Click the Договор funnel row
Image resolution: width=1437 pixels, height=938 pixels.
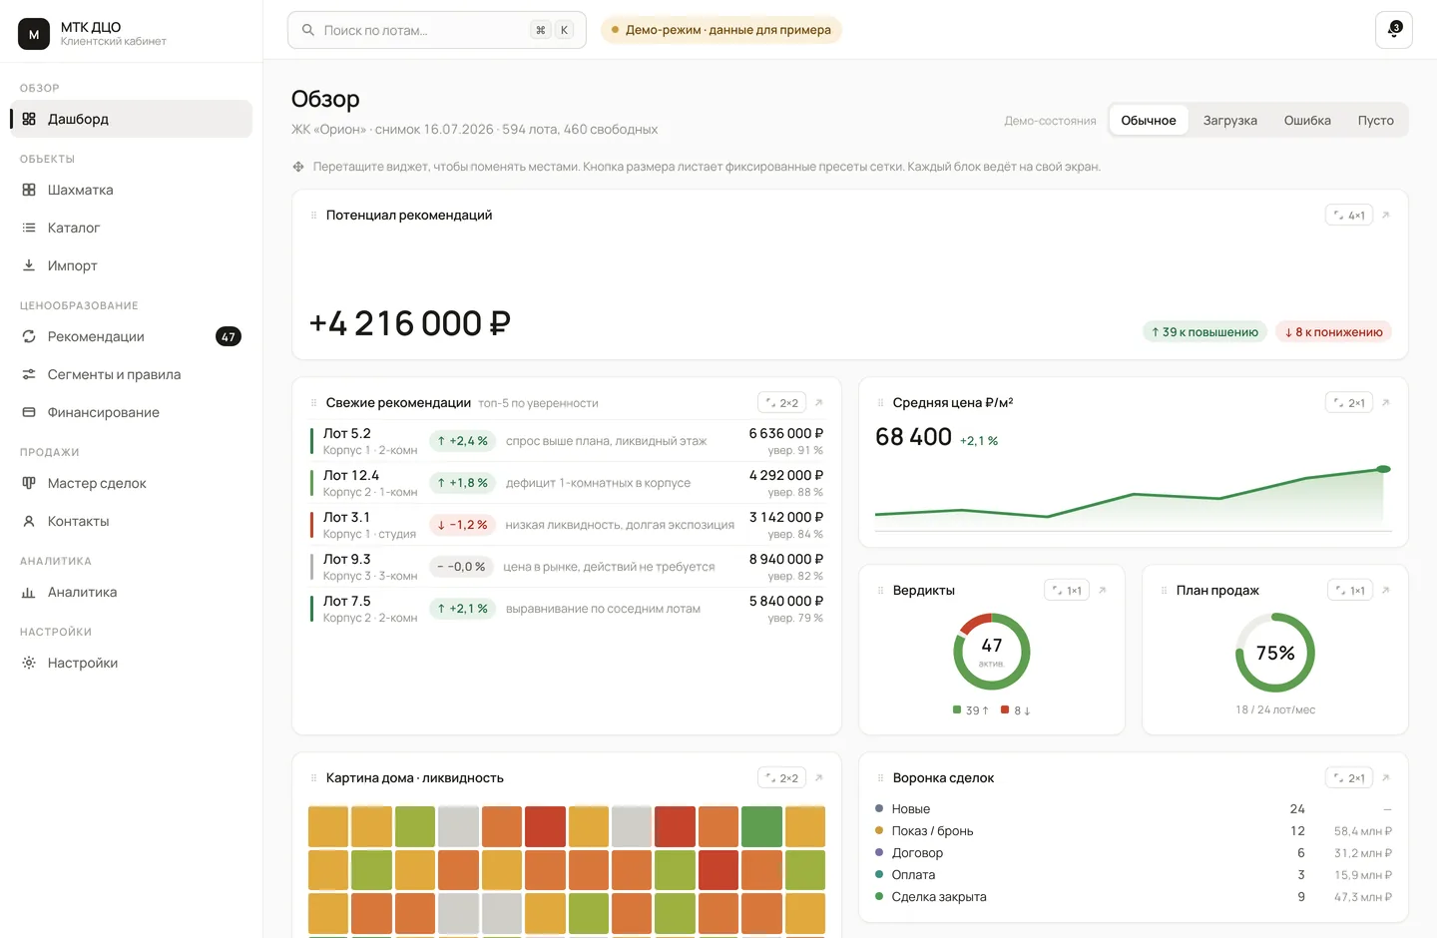[1134, 853]
